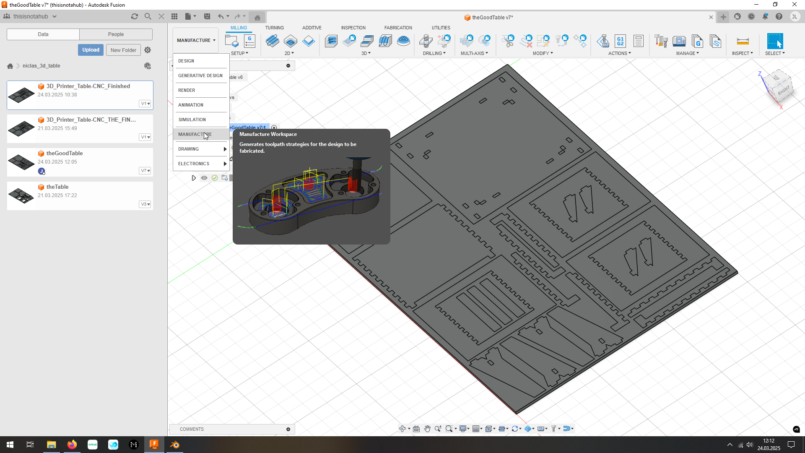Screen dimensions: 805x453
Task: Select the Face milling icon
Action: click(309, 41)
